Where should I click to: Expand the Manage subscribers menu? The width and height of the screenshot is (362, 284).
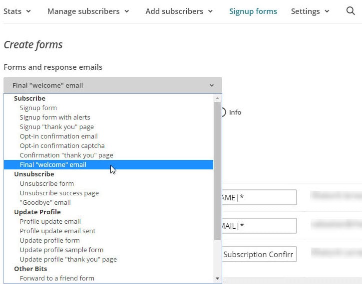tap(88, 11)
